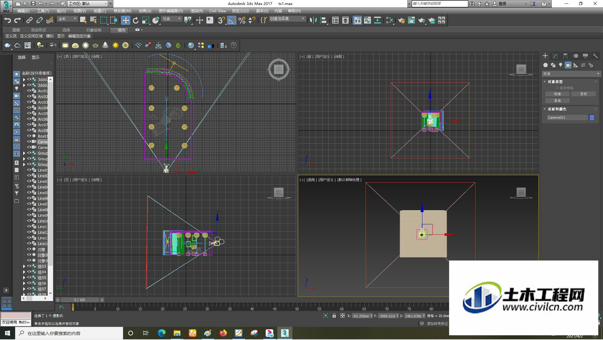Switch to the Hierarchy panel tab
603x340 pixels.
(565, 56)
